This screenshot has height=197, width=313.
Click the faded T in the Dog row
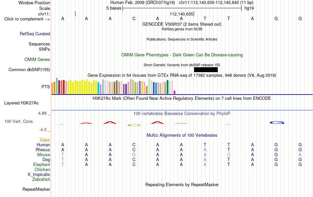[63, 160]
